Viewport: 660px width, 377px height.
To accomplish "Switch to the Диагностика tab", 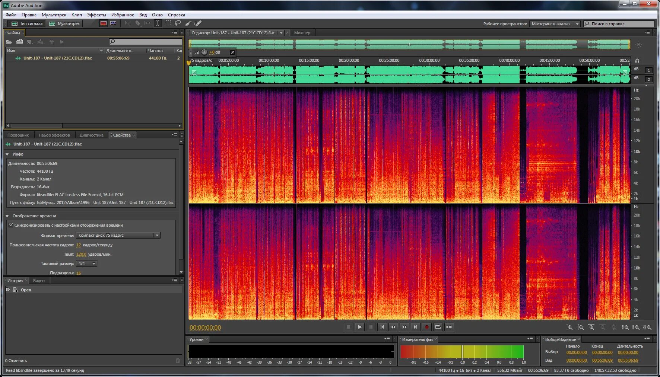I will pyautogui.click(x=91, y=135).
